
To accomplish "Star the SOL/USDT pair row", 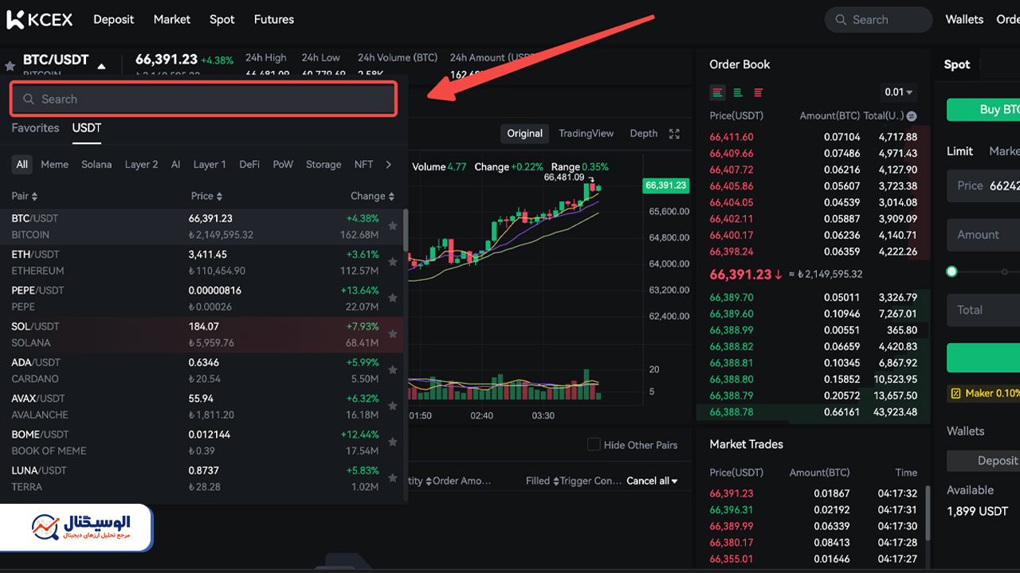I will tap(392, 333).
